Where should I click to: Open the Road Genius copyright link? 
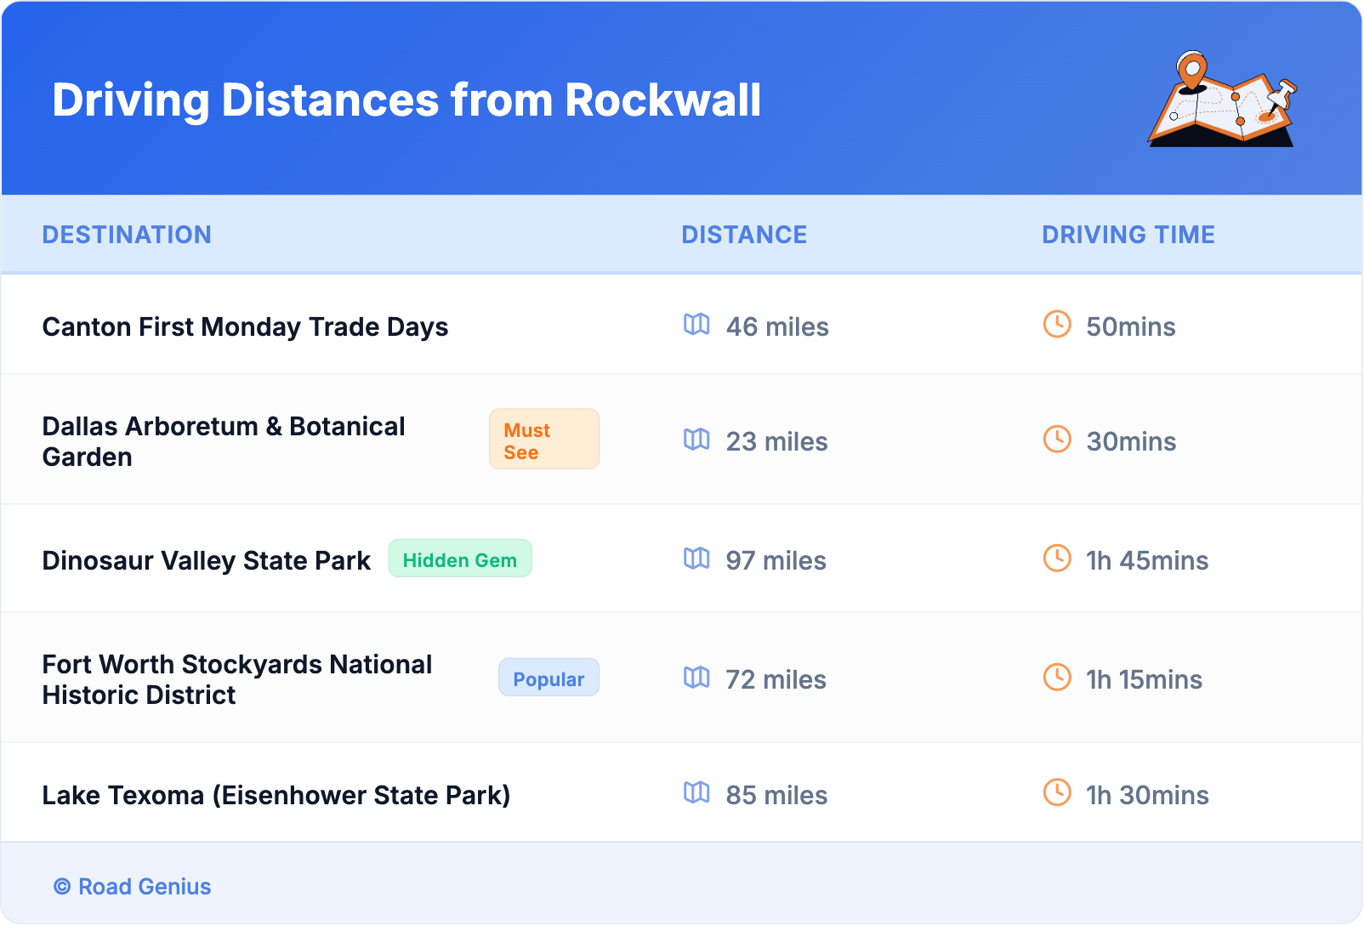133,887
